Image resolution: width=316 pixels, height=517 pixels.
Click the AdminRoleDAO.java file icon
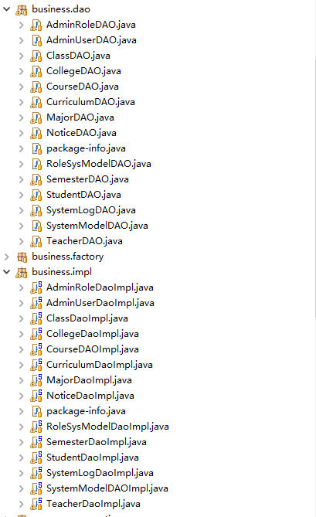tap(36, 25)
